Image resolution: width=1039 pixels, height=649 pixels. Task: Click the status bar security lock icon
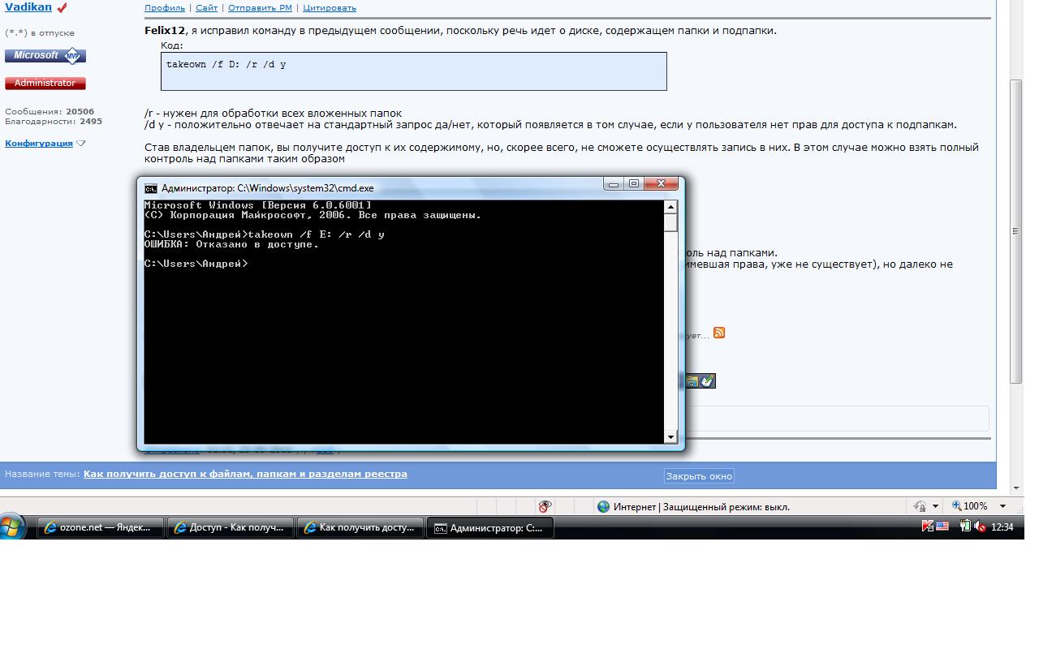(x=920, y=506)
